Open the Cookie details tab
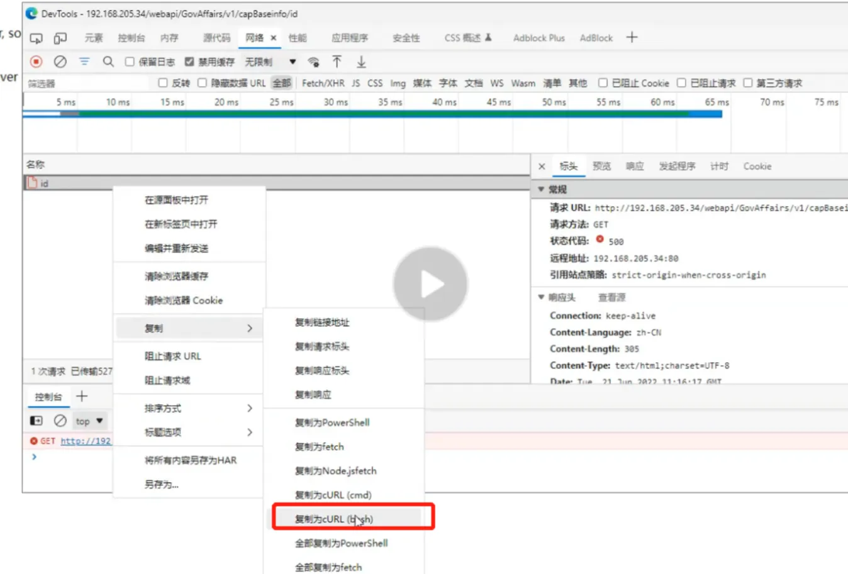This screenshot has height=574, width=848. tap(757, 166)
